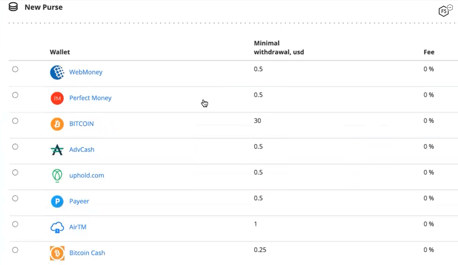Click the New Purse coins stack icon
458x265 pixels.
click(x=13, y=7)
